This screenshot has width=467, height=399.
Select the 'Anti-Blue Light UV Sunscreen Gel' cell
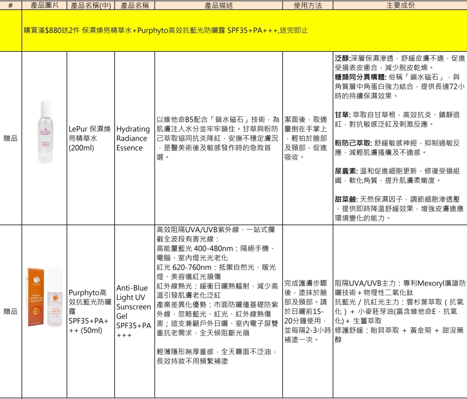135,311
